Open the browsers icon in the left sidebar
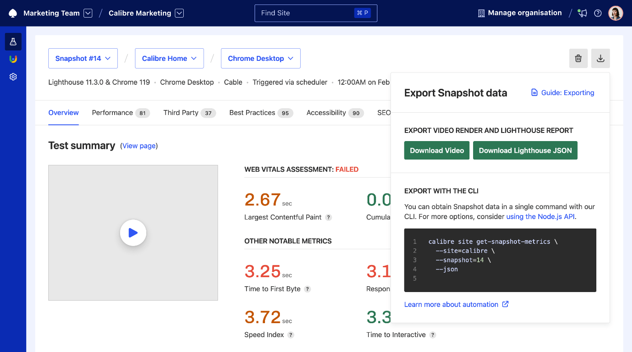 coord(13,59)
